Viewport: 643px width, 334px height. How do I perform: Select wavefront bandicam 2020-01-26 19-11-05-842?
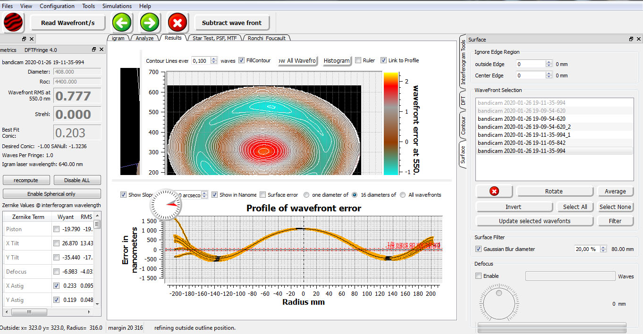[x=521, y=143]
